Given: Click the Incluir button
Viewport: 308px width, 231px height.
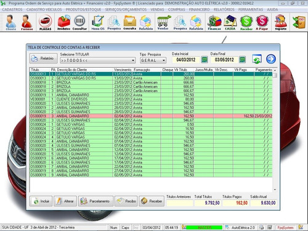Looking at the screenshot, I should (x=41, y=201).
